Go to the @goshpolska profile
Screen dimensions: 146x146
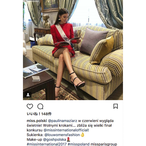[54, 139]
